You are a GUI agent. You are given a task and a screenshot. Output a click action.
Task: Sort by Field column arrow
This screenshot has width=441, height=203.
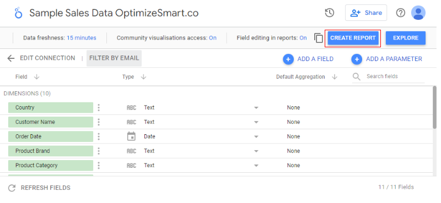click(36, 76)
